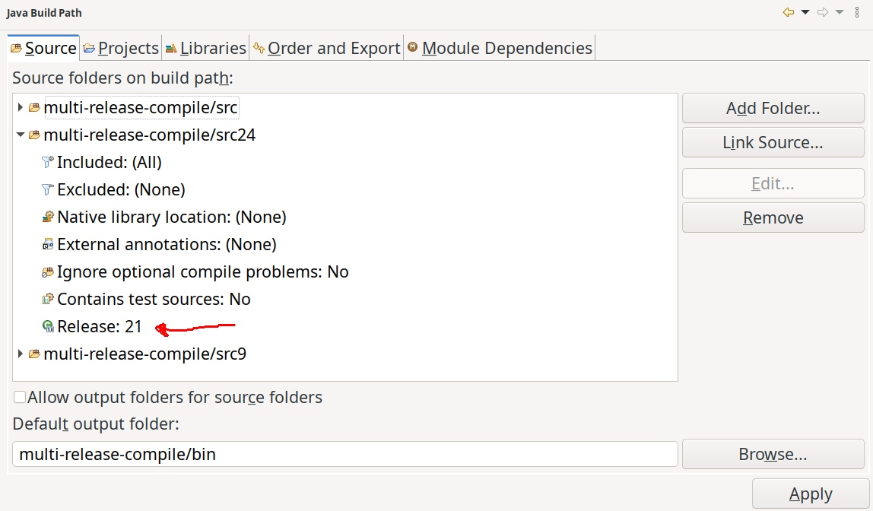This screenshot has height=511, width=873.
Task: Click the Included filter icon in the tree
Action: pyautogui.click(x=48, y=162)
